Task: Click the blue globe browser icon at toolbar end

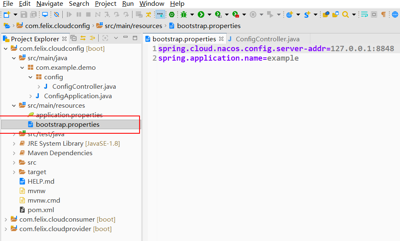Action: click(395, 14)
